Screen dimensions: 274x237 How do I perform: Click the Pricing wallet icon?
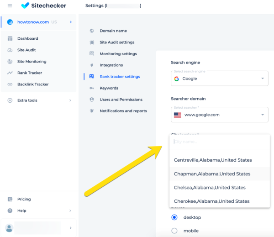pos(10,199)
